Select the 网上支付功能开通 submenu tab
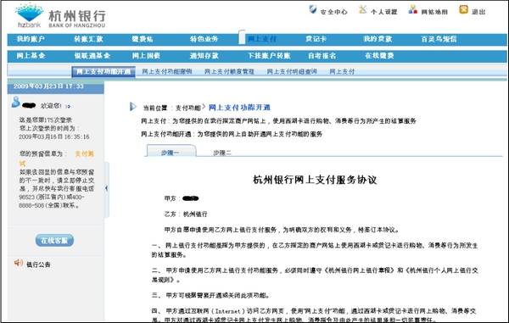This screenshot has width=509, height=323. click(103, 72)
